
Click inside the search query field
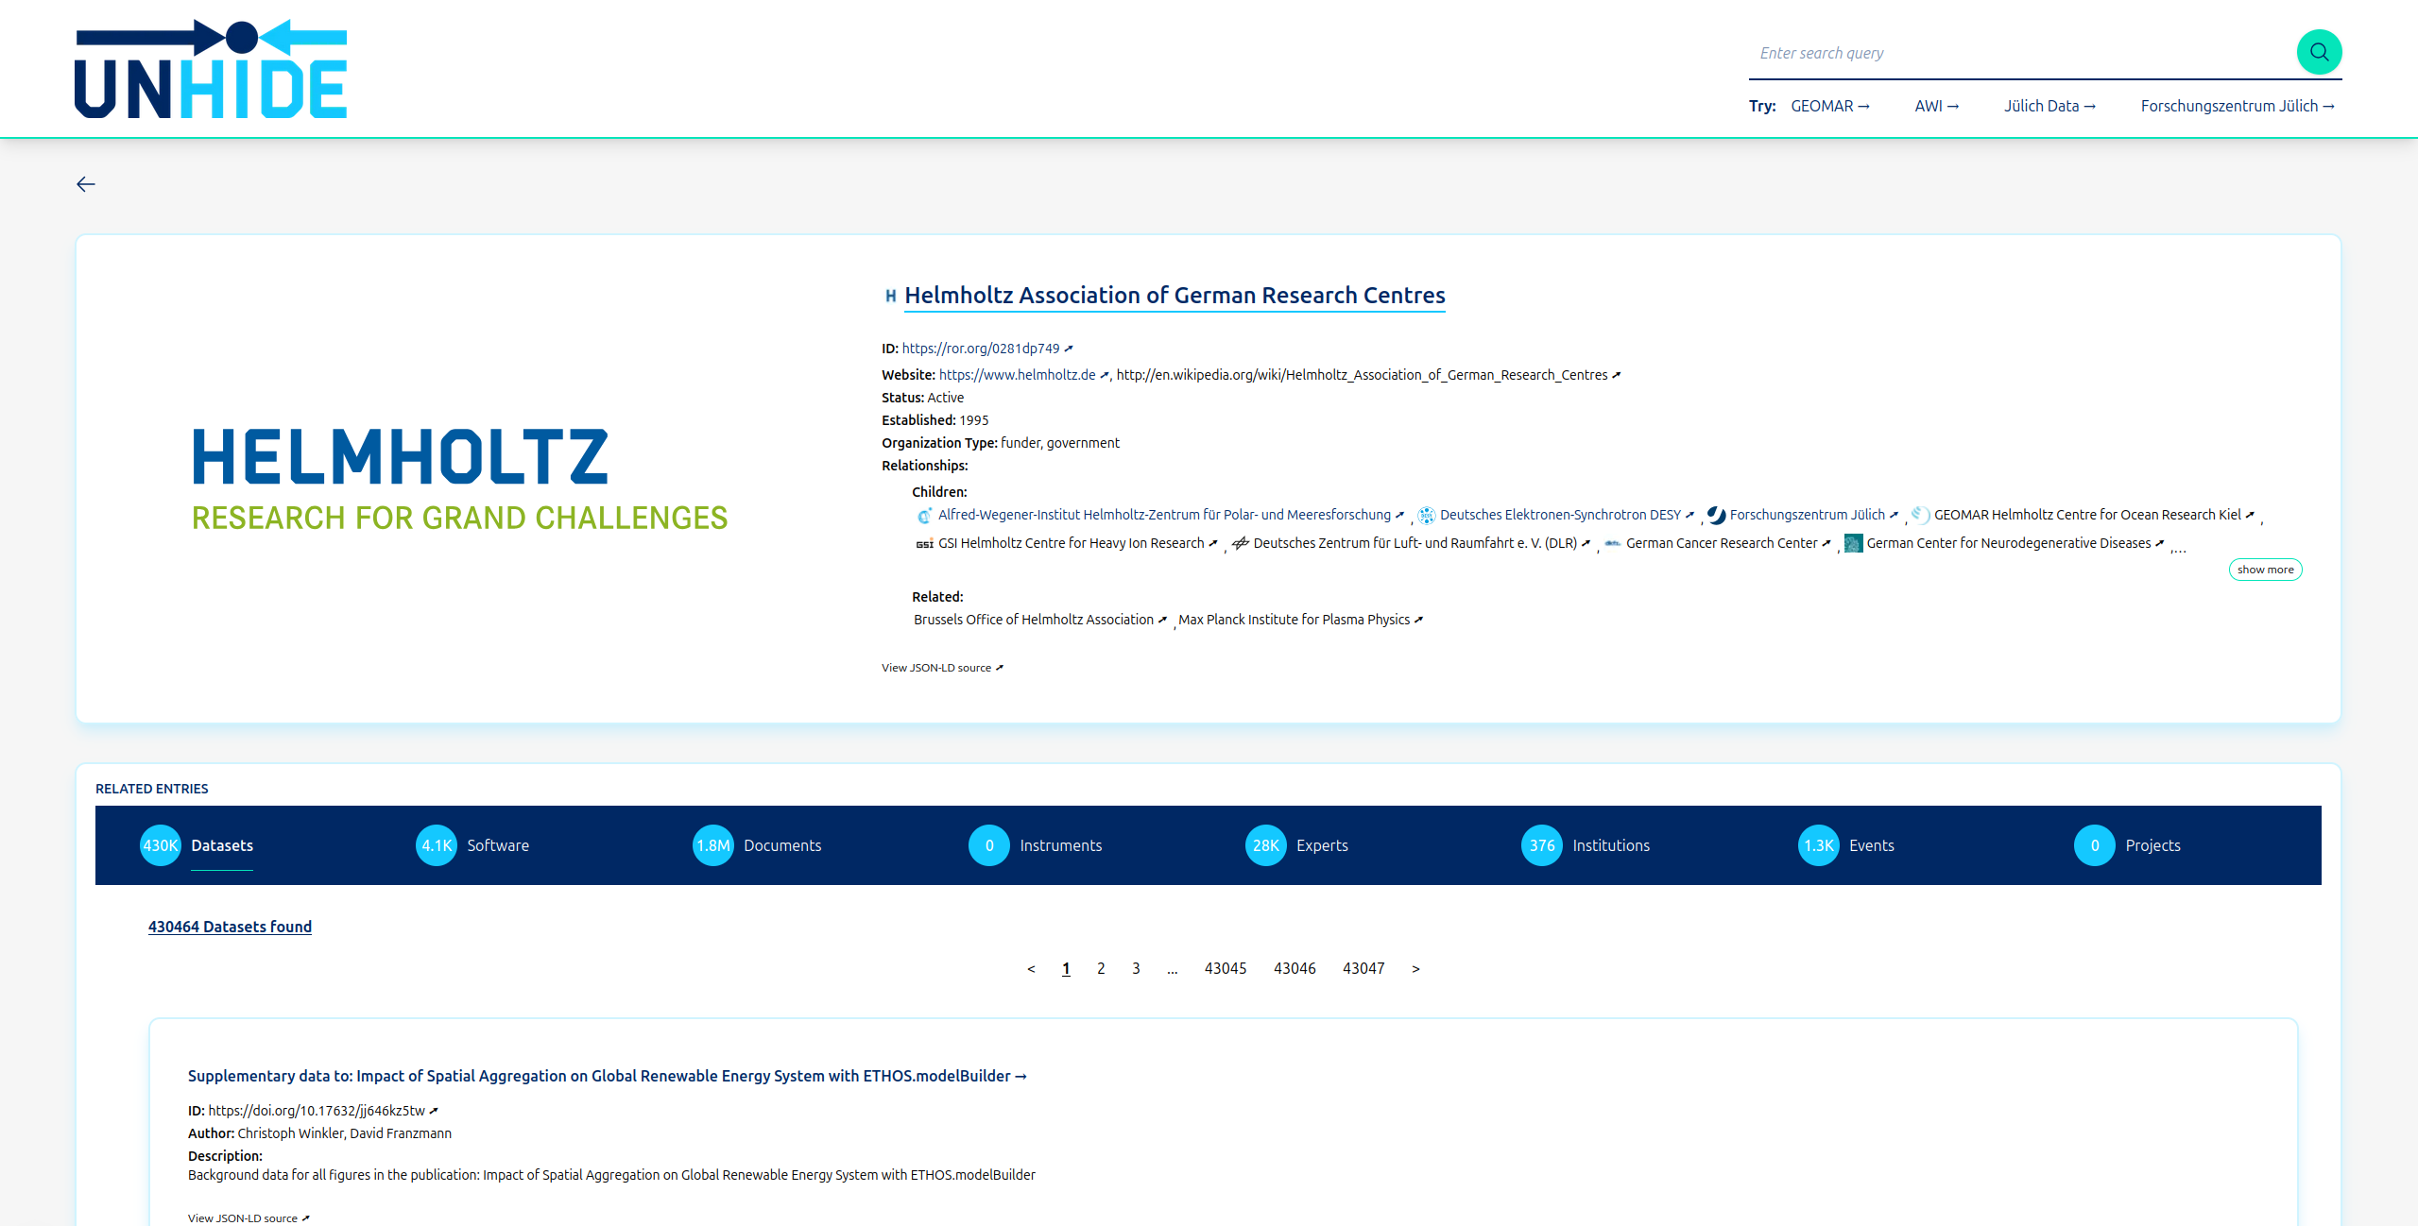point(1984,52)
